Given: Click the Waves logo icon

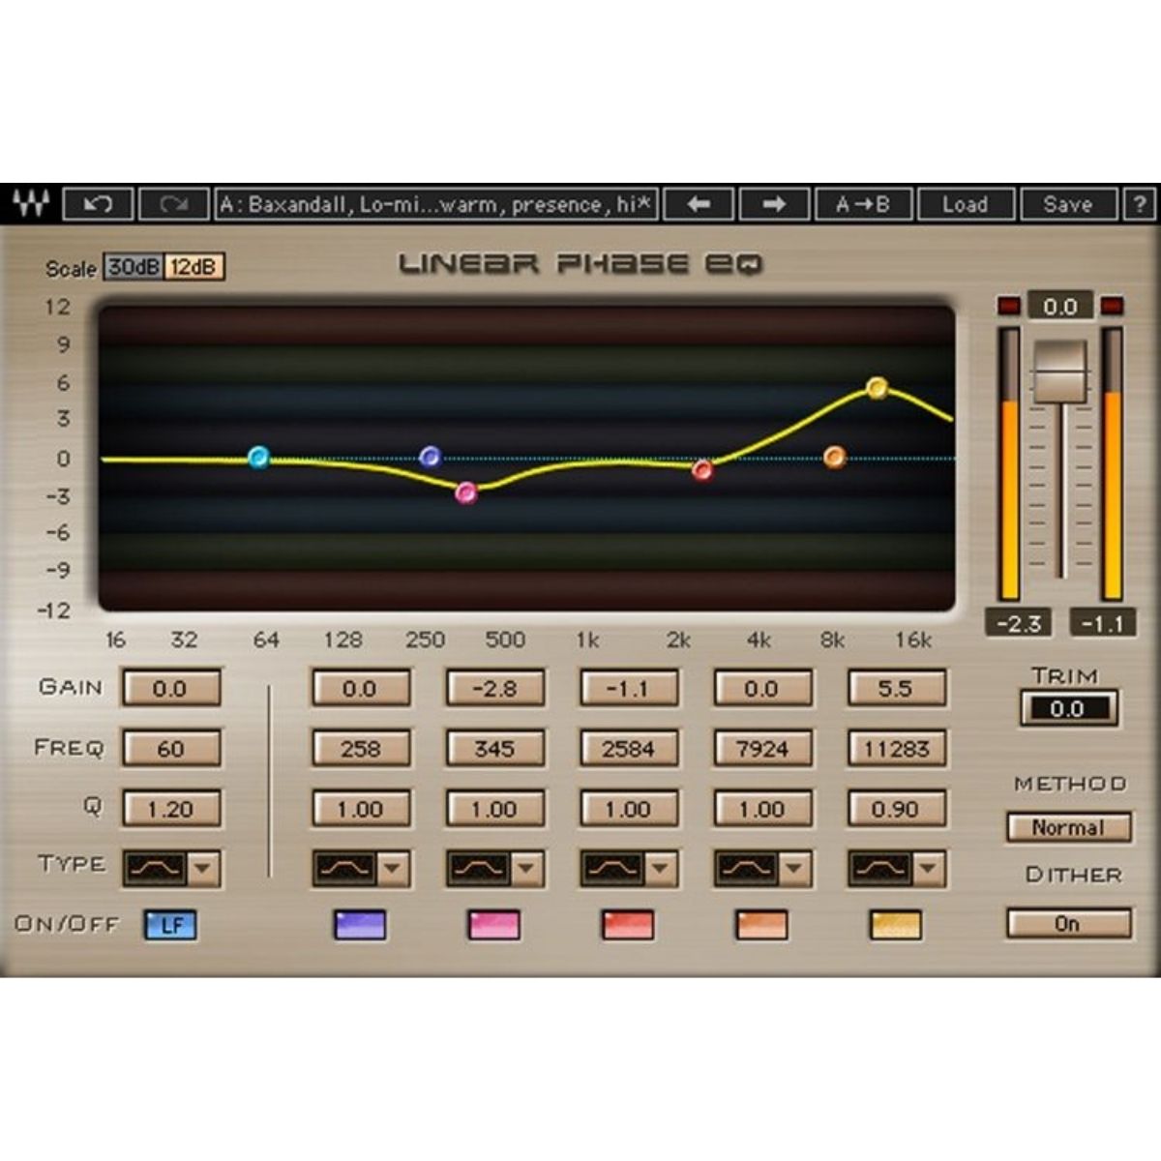Looking at the screenshot, I should [x=29, y=204].
